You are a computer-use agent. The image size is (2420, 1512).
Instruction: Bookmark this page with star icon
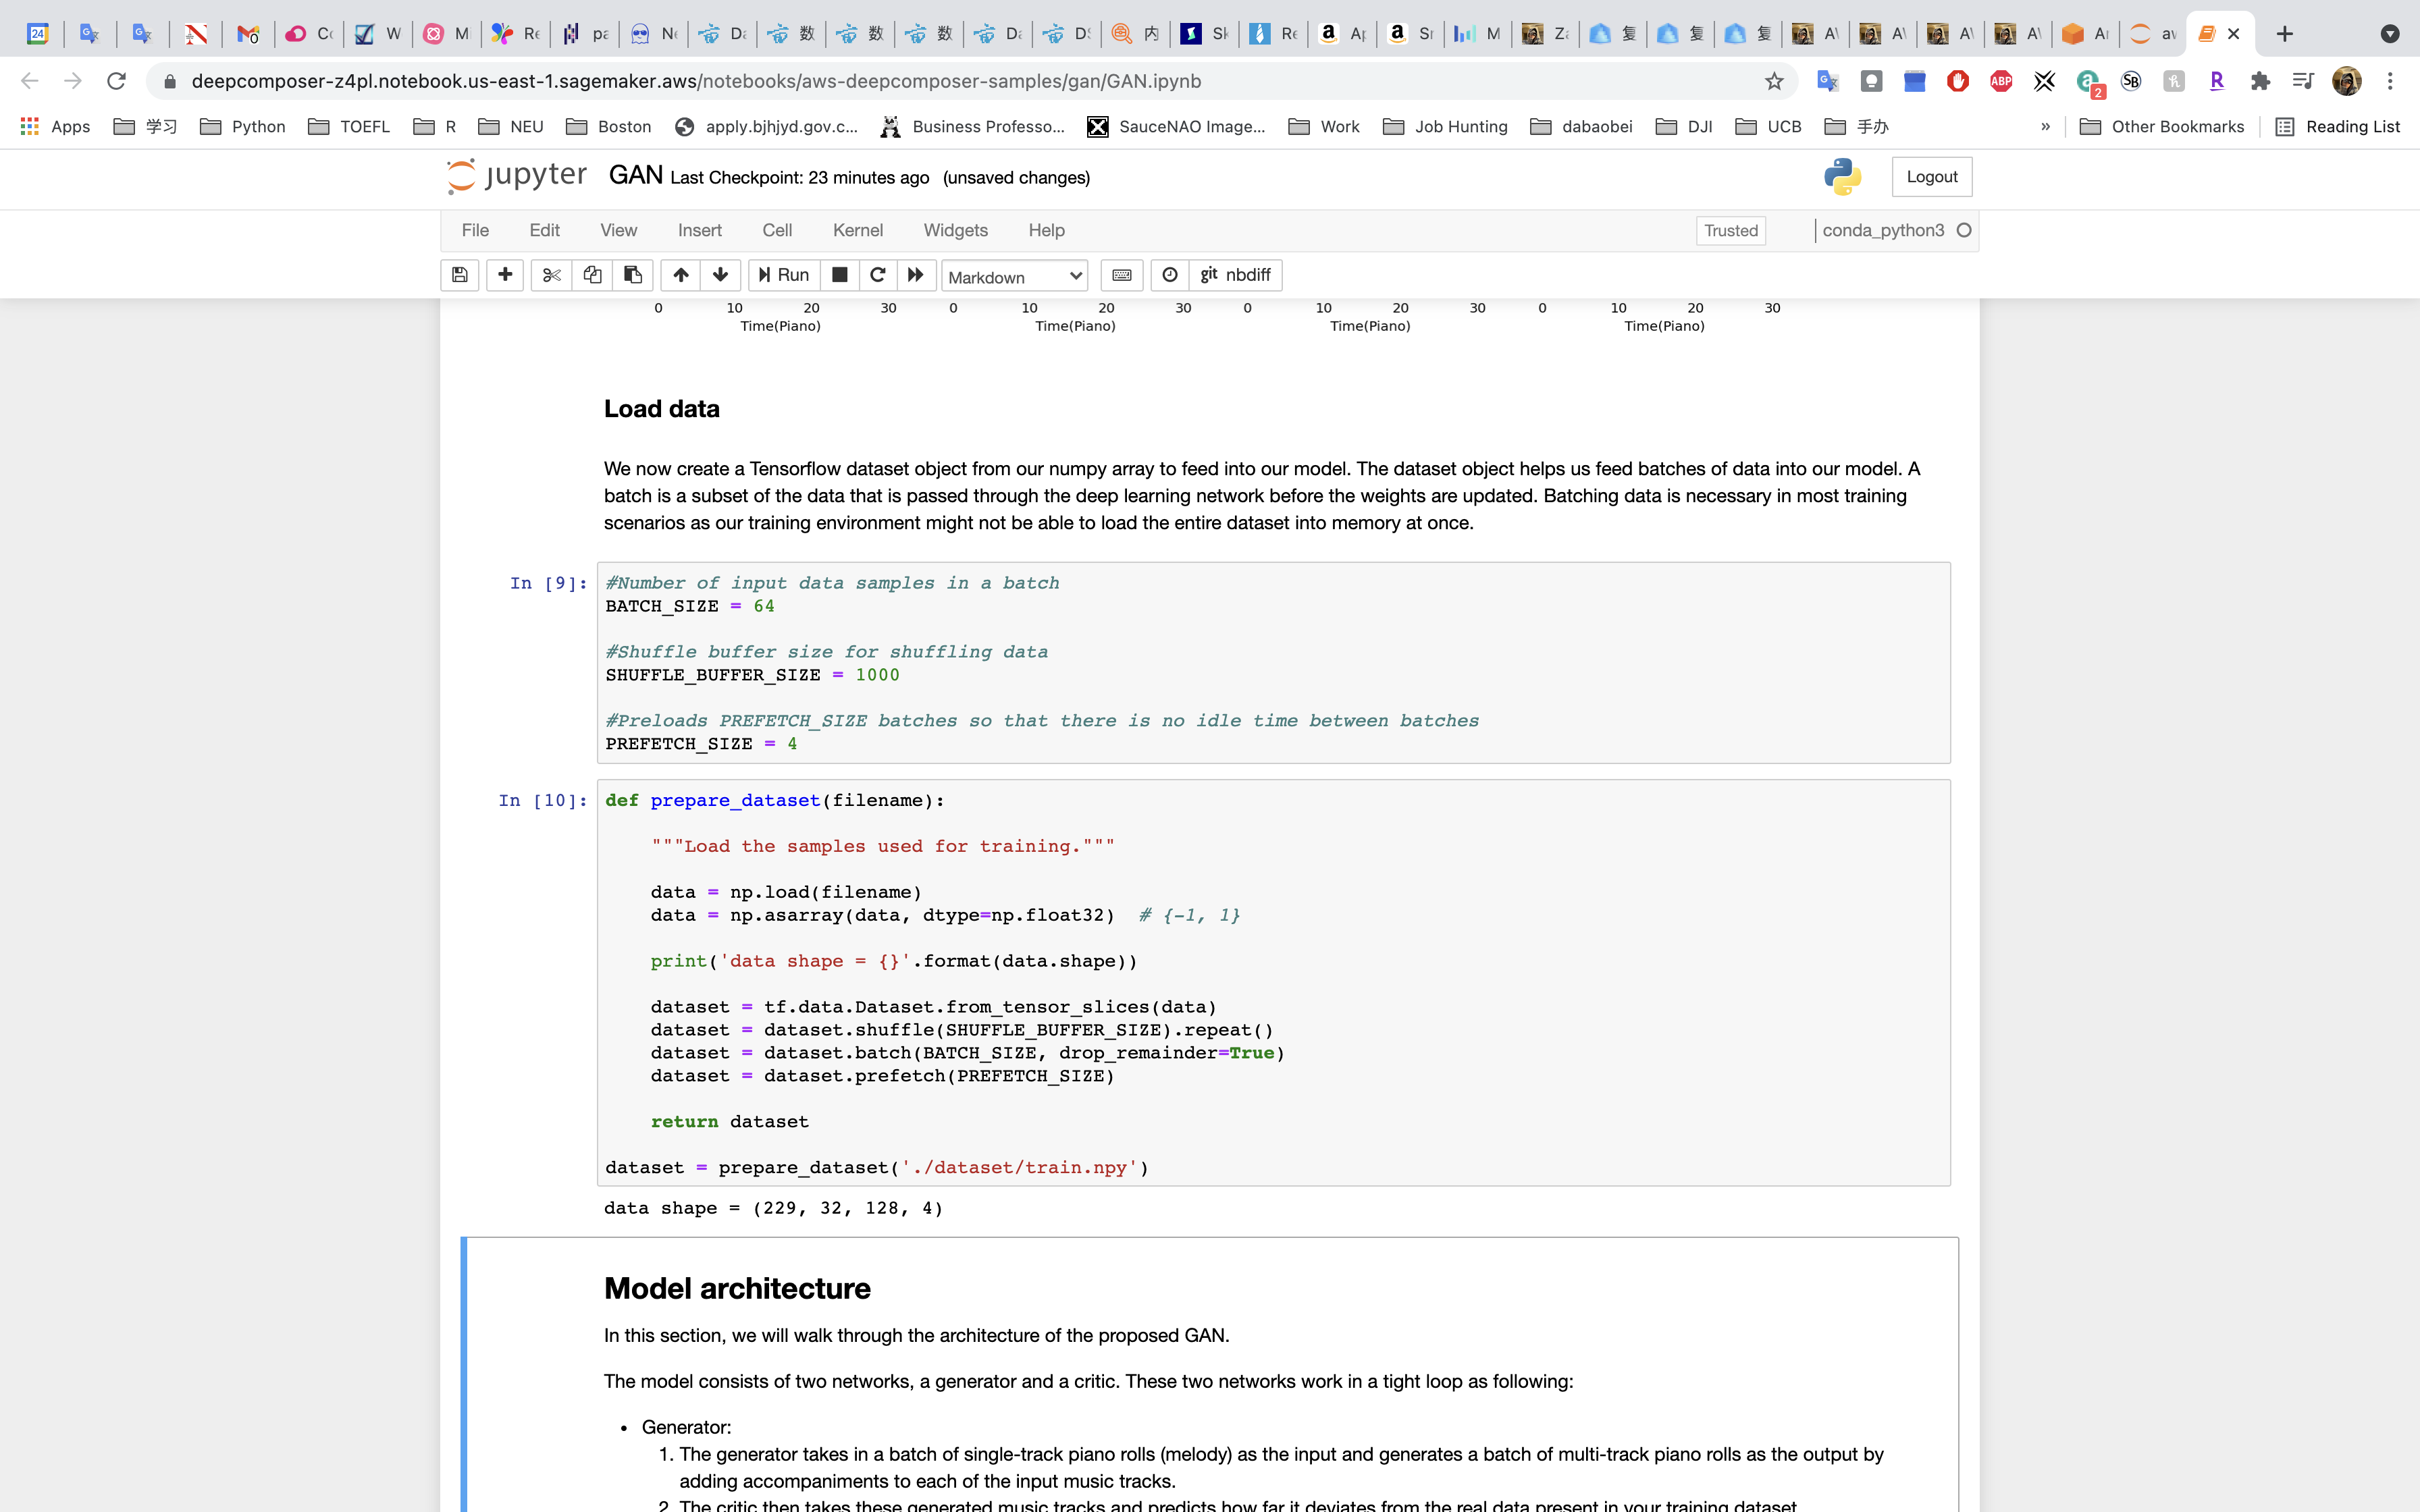pos(1773,81)
